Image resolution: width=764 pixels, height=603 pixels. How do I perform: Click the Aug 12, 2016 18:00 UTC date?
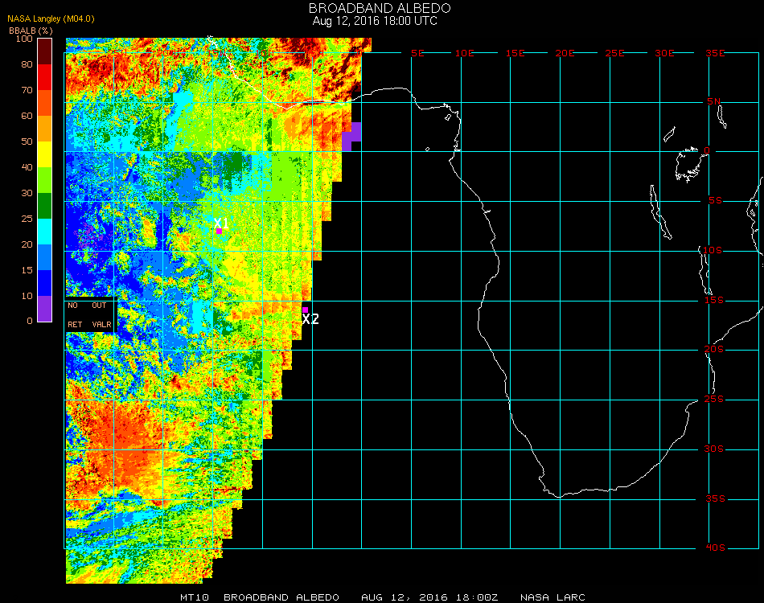pos(375,21)
